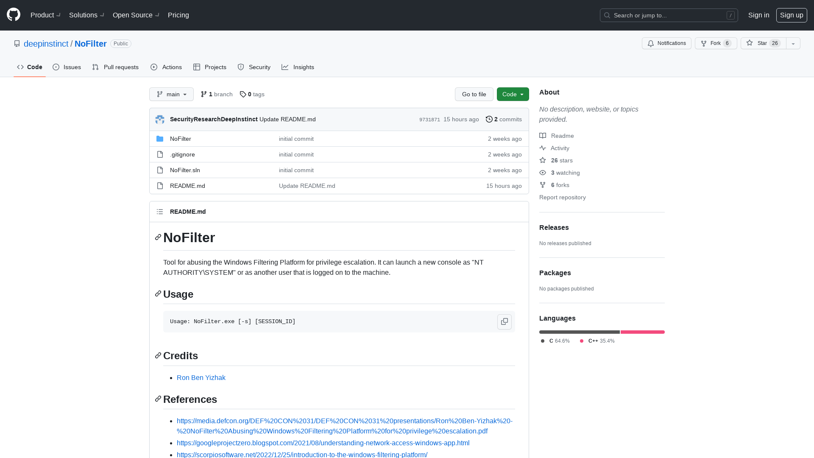Open the GitHub home logo
814x458 pixels.
click(14, 15)
